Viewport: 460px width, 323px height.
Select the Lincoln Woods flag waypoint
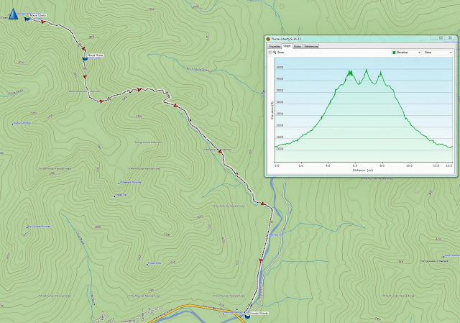click(247, 317)
